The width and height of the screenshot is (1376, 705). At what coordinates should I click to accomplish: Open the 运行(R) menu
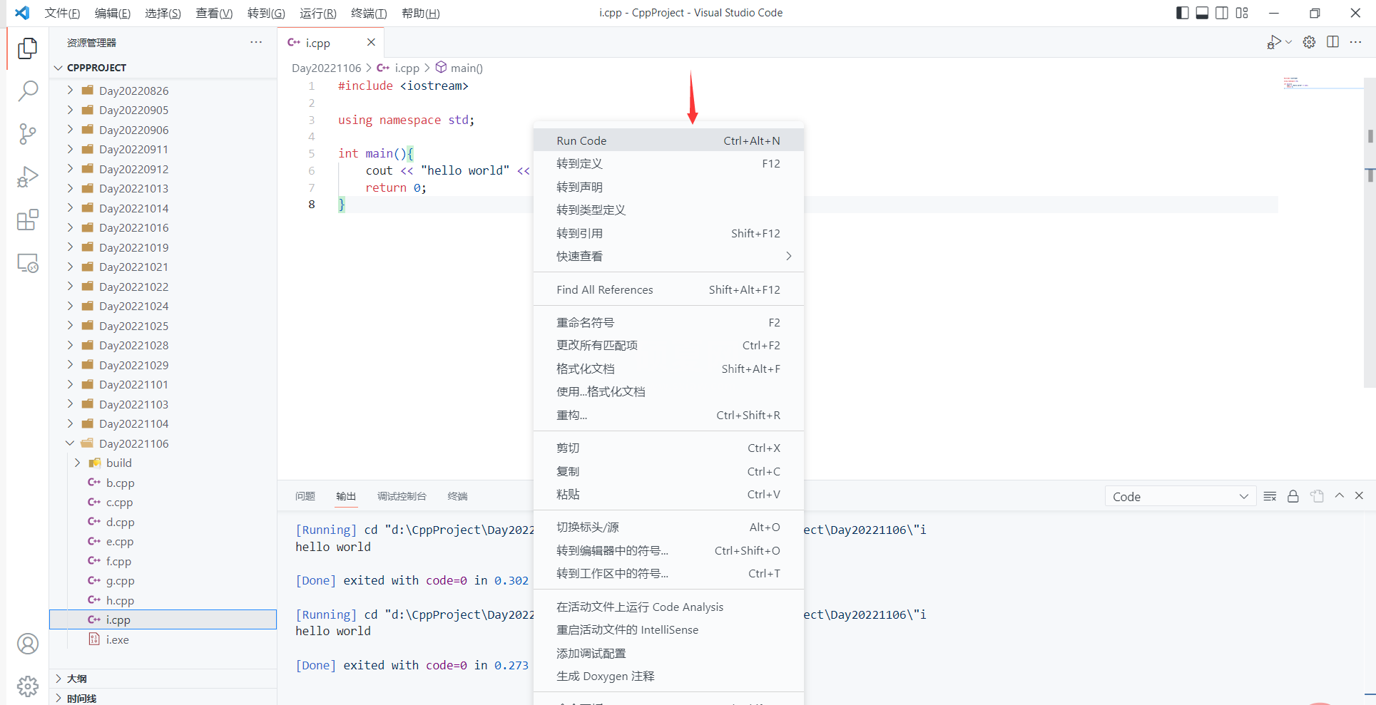pos(317,13)
